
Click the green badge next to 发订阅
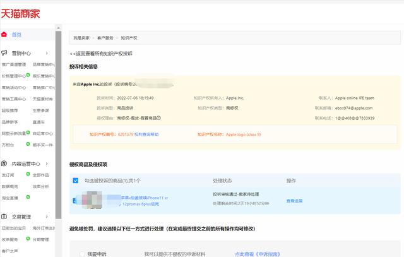click(x=28, y=174)
